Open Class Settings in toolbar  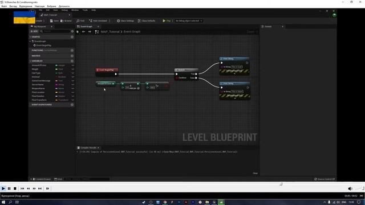[x=125, y=20]
